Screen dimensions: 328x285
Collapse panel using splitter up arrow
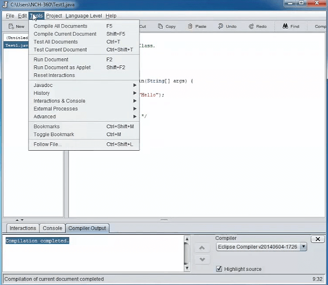coord(17,220)
